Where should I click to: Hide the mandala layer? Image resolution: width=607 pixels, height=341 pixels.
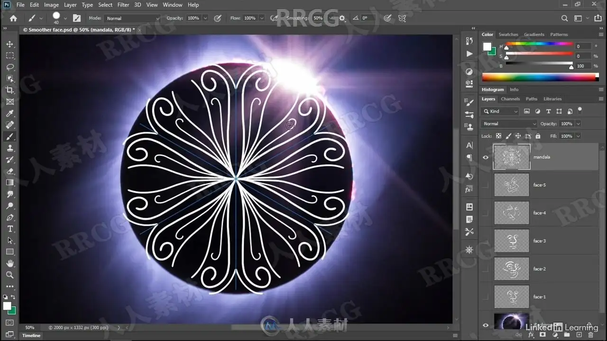485,157
